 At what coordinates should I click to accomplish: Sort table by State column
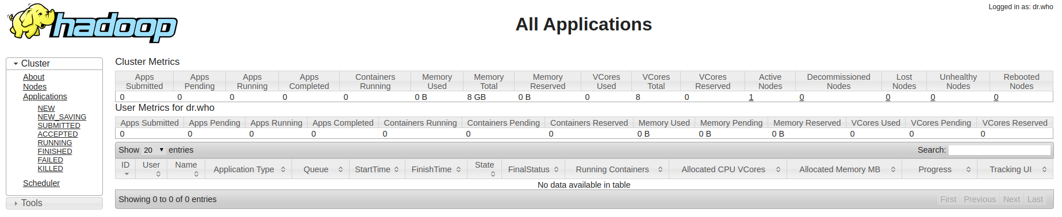click(x=484, y=169)
